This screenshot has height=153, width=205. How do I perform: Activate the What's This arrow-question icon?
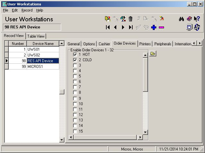pyautogui.click(x=197, y=19)
